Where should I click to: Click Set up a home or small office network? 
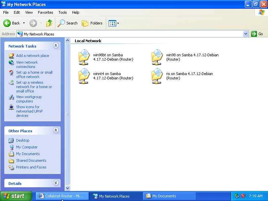(34, 74)
